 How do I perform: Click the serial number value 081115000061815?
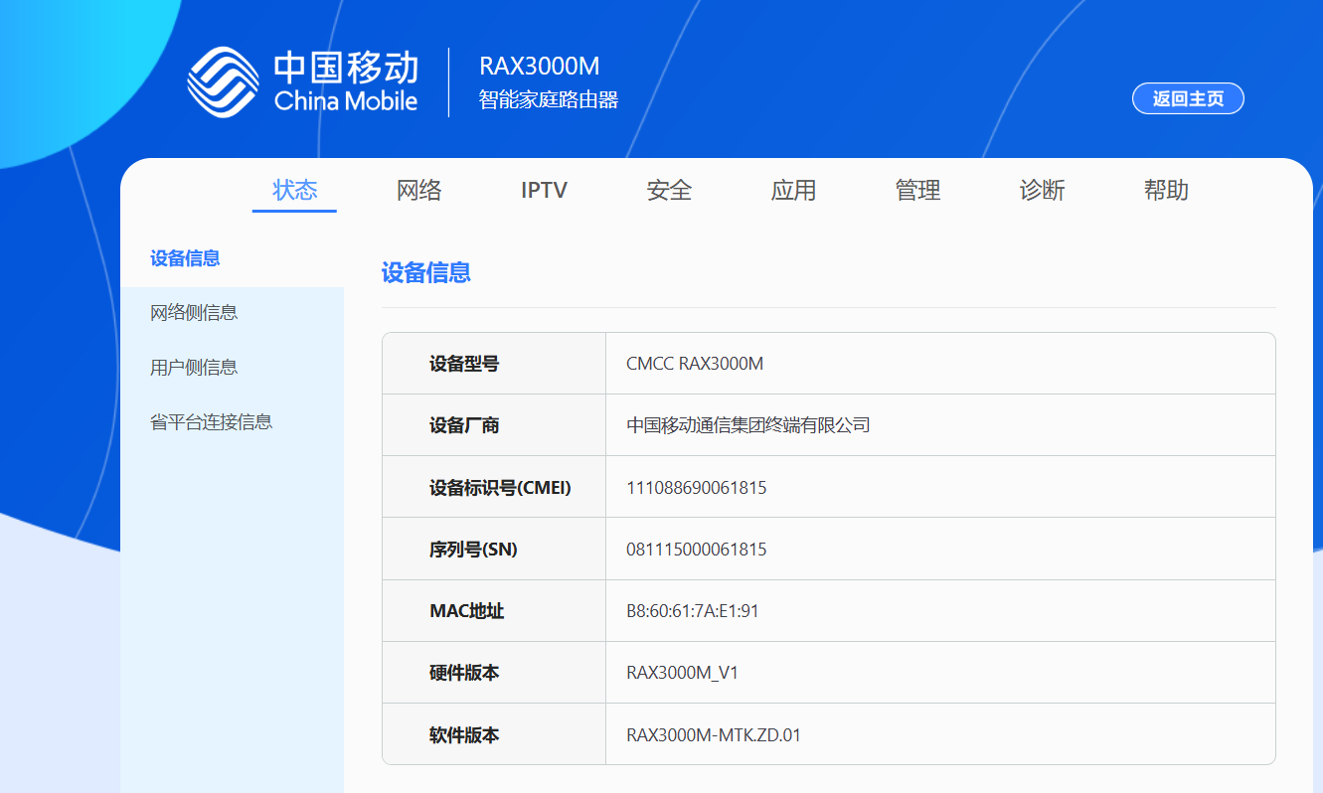pyautogui.click(x=696, y=550)
